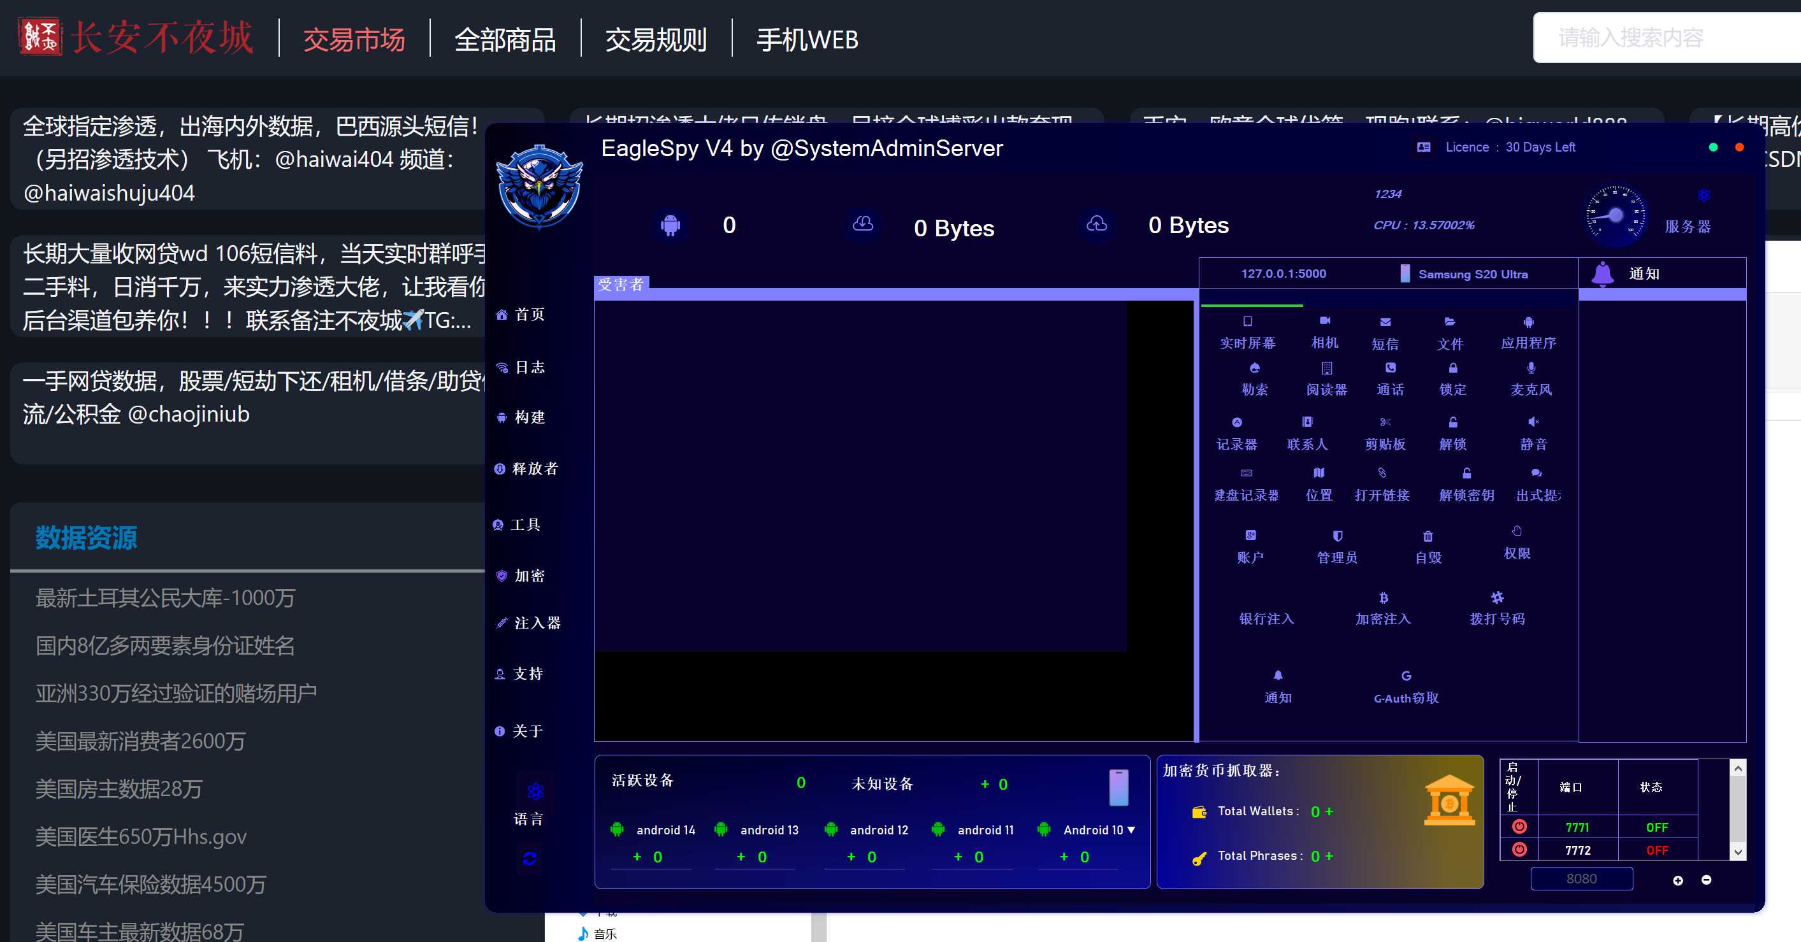Switch to the 受害者 tab

(x=621, y=285)
